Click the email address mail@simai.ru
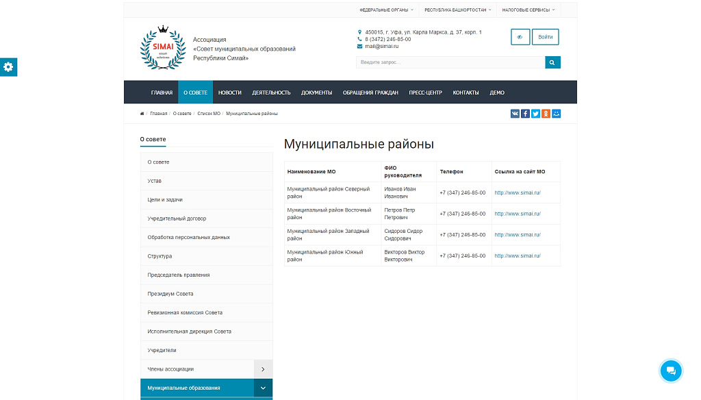This screenshot has height=400, width=701. [382, 47]
